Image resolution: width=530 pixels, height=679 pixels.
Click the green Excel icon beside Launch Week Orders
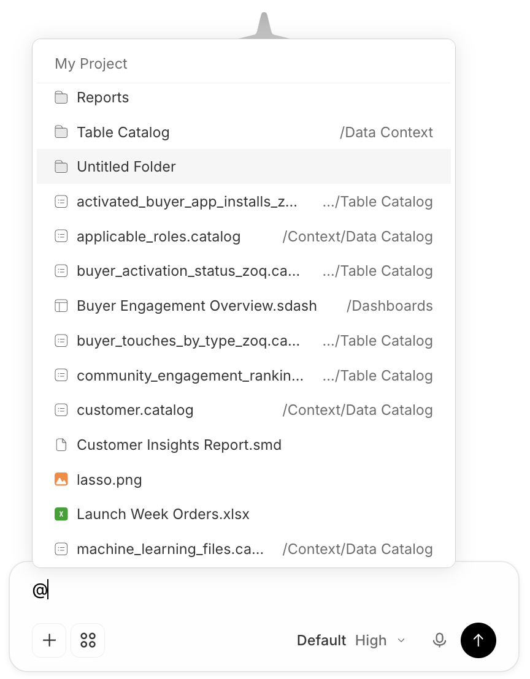(61, 514)
